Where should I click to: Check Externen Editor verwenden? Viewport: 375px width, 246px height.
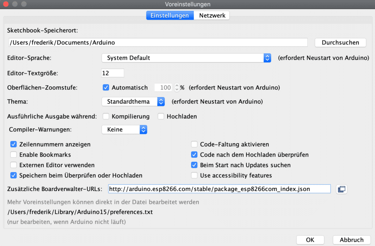coord(14,165)
